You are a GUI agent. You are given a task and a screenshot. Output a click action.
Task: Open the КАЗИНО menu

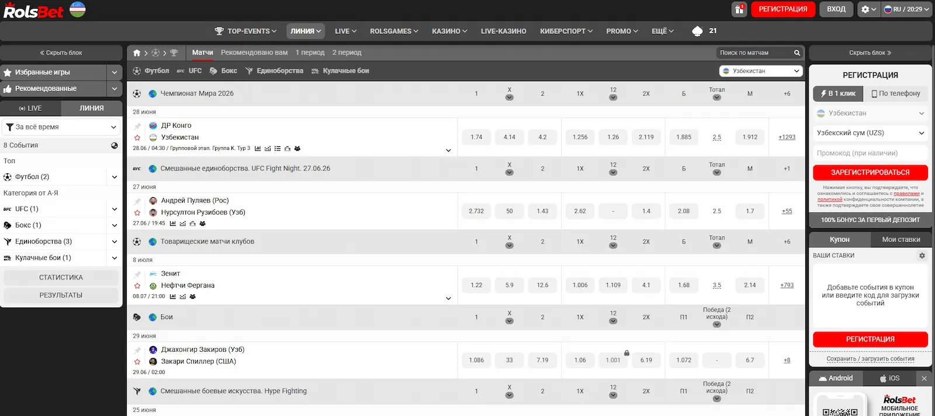[x=449, y=31]
